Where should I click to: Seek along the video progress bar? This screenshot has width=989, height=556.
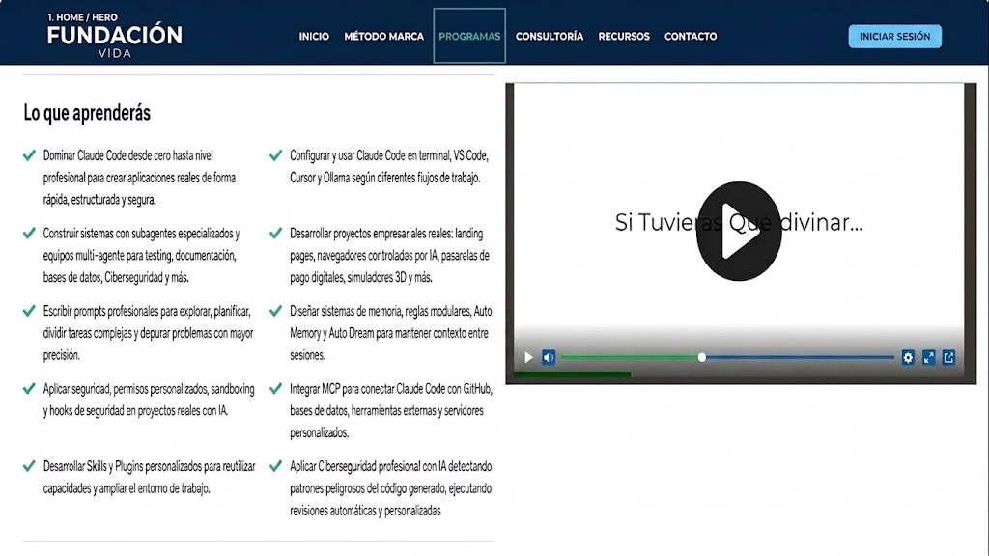pos(727,357)
